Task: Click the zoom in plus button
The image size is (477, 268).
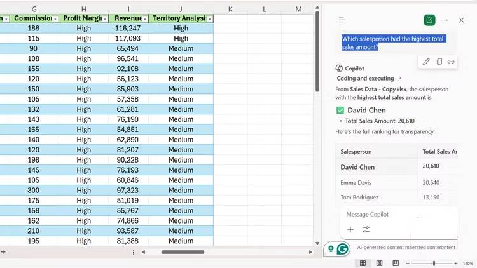Action: (x=456, y=263)
